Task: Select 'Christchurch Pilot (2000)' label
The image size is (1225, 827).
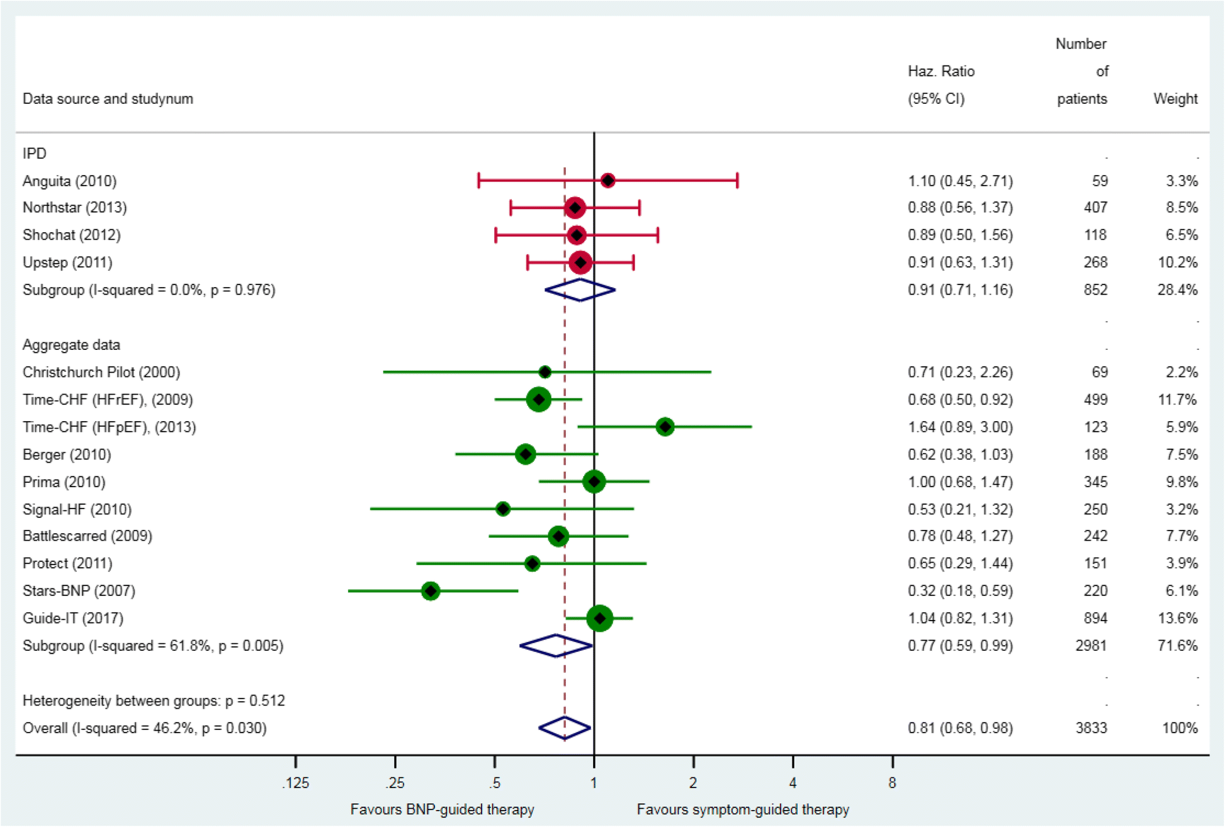Action: (x=101, y=373)
